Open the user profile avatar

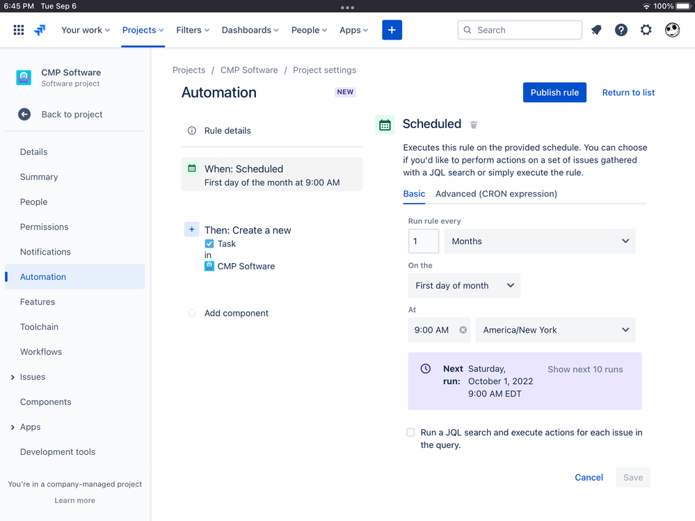click(672, 30)
